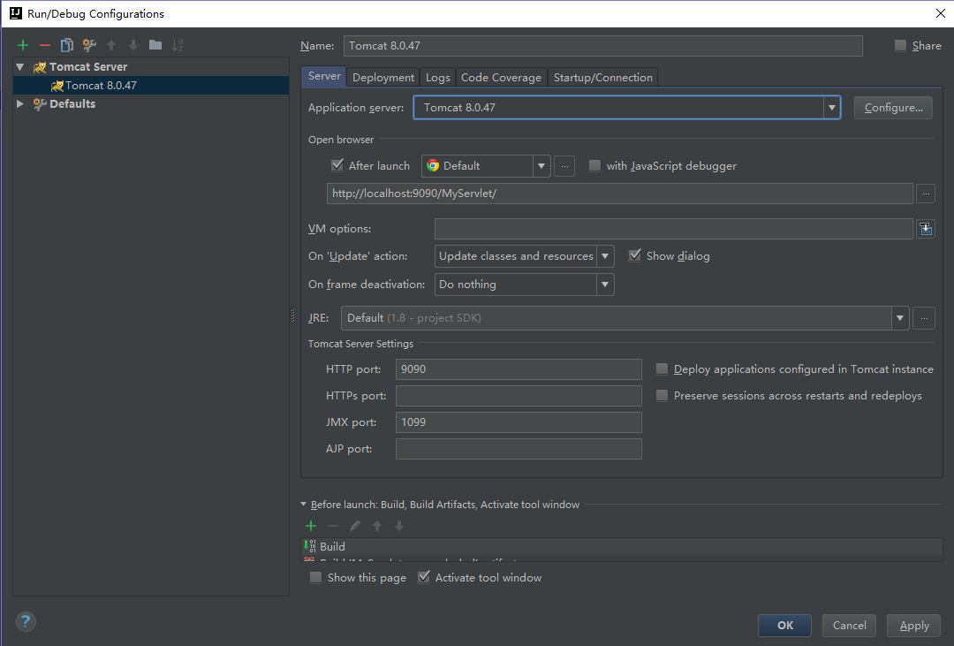Image resolution: width=954 pixels, height=646 pixels.
Task: Switch to the Logs tab
Action: click(437, 77)
